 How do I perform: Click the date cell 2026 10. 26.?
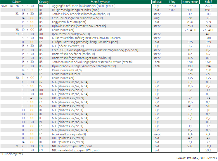(10, 6)
